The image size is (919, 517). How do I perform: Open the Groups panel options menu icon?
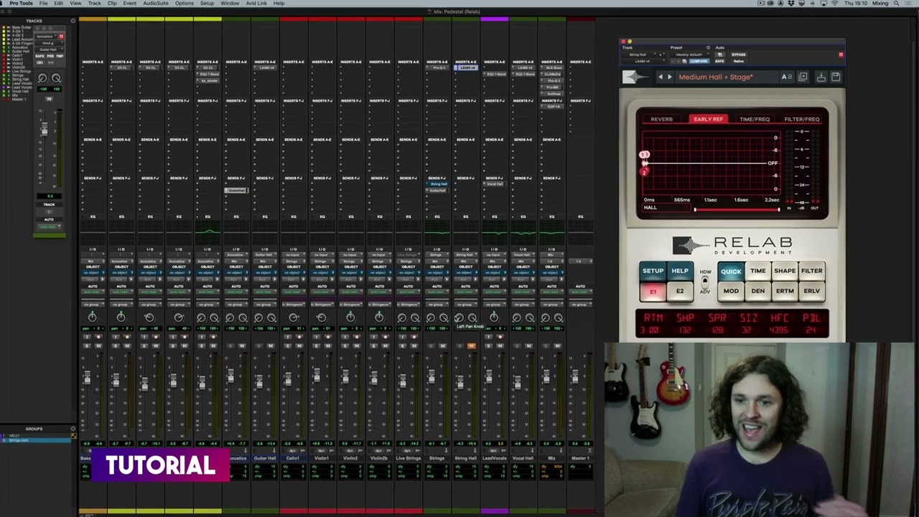(x=73, y=429)
